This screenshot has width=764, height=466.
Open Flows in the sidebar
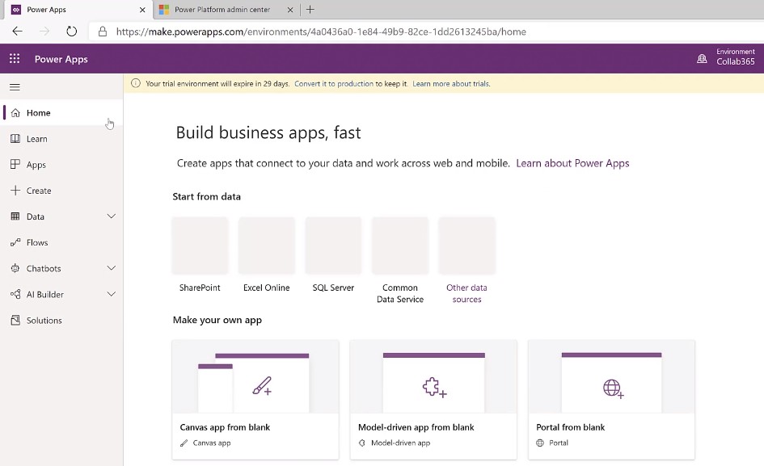(x=61, y=242)
